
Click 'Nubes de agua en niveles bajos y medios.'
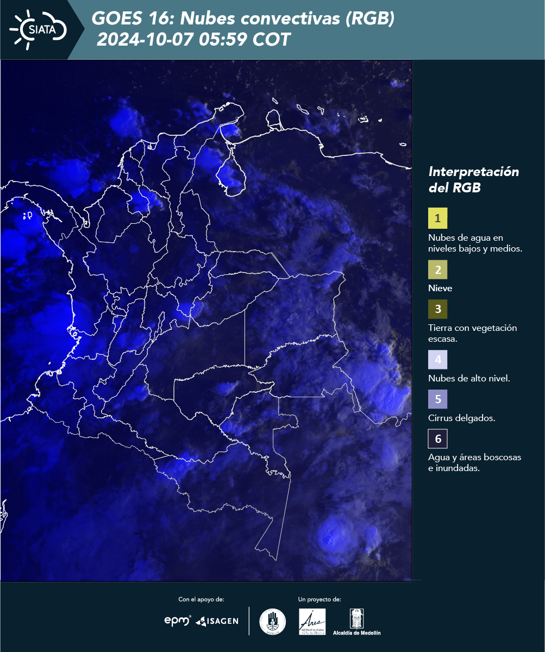pyautogui.click(x=475, y=243)
